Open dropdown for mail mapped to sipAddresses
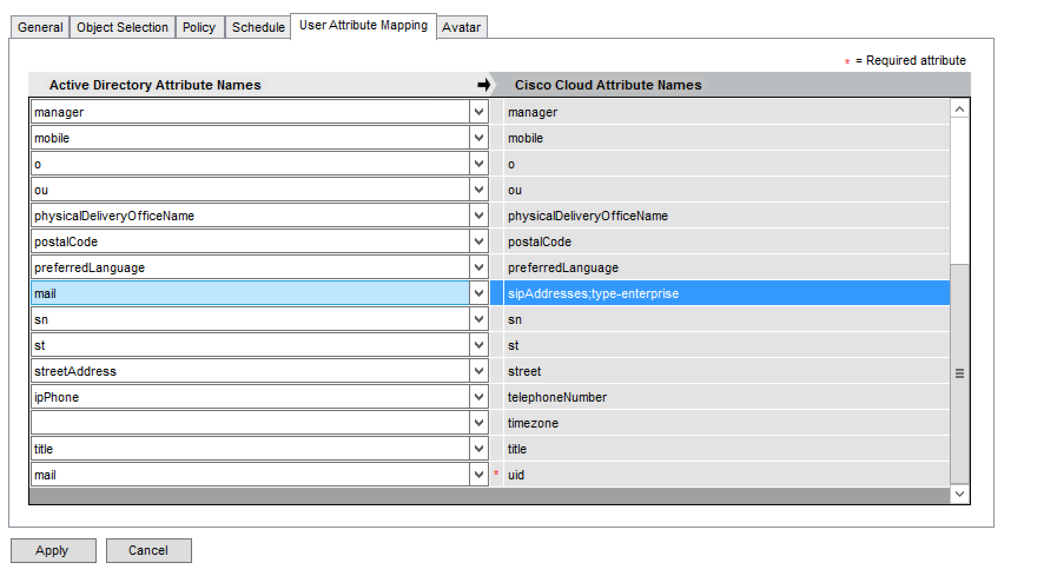This screenshot has height=576, width=1044. point(479,293)
